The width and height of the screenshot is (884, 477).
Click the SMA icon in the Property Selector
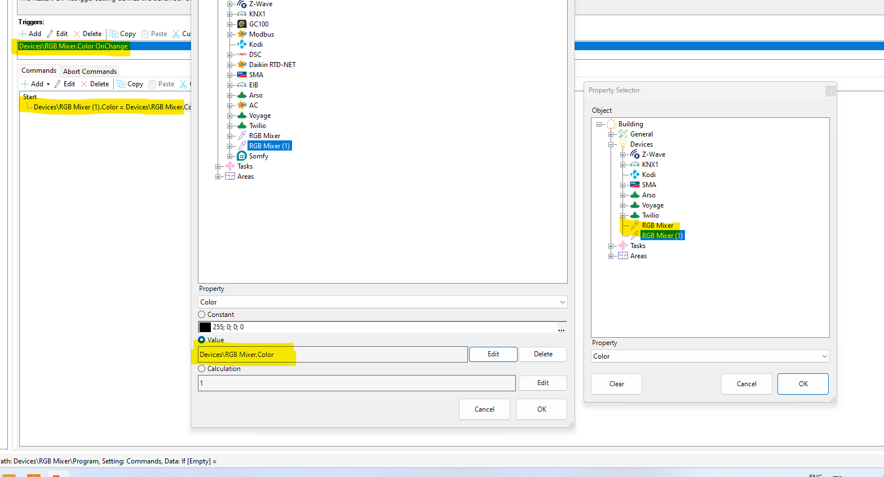pos(635,185)
